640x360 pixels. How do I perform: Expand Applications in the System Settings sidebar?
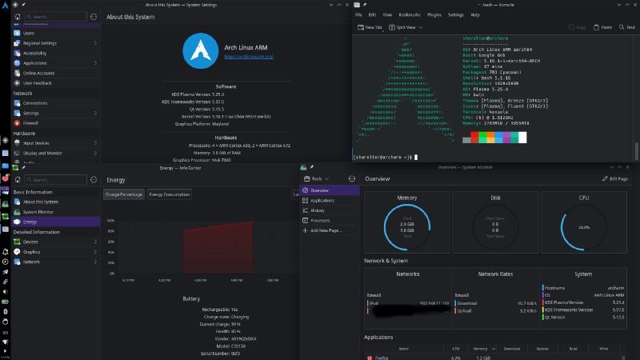(95, 63)
